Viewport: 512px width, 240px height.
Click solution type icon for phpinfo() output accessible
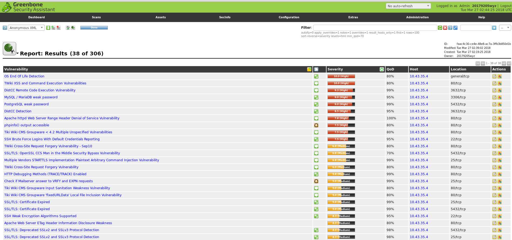tap(316, 125)
